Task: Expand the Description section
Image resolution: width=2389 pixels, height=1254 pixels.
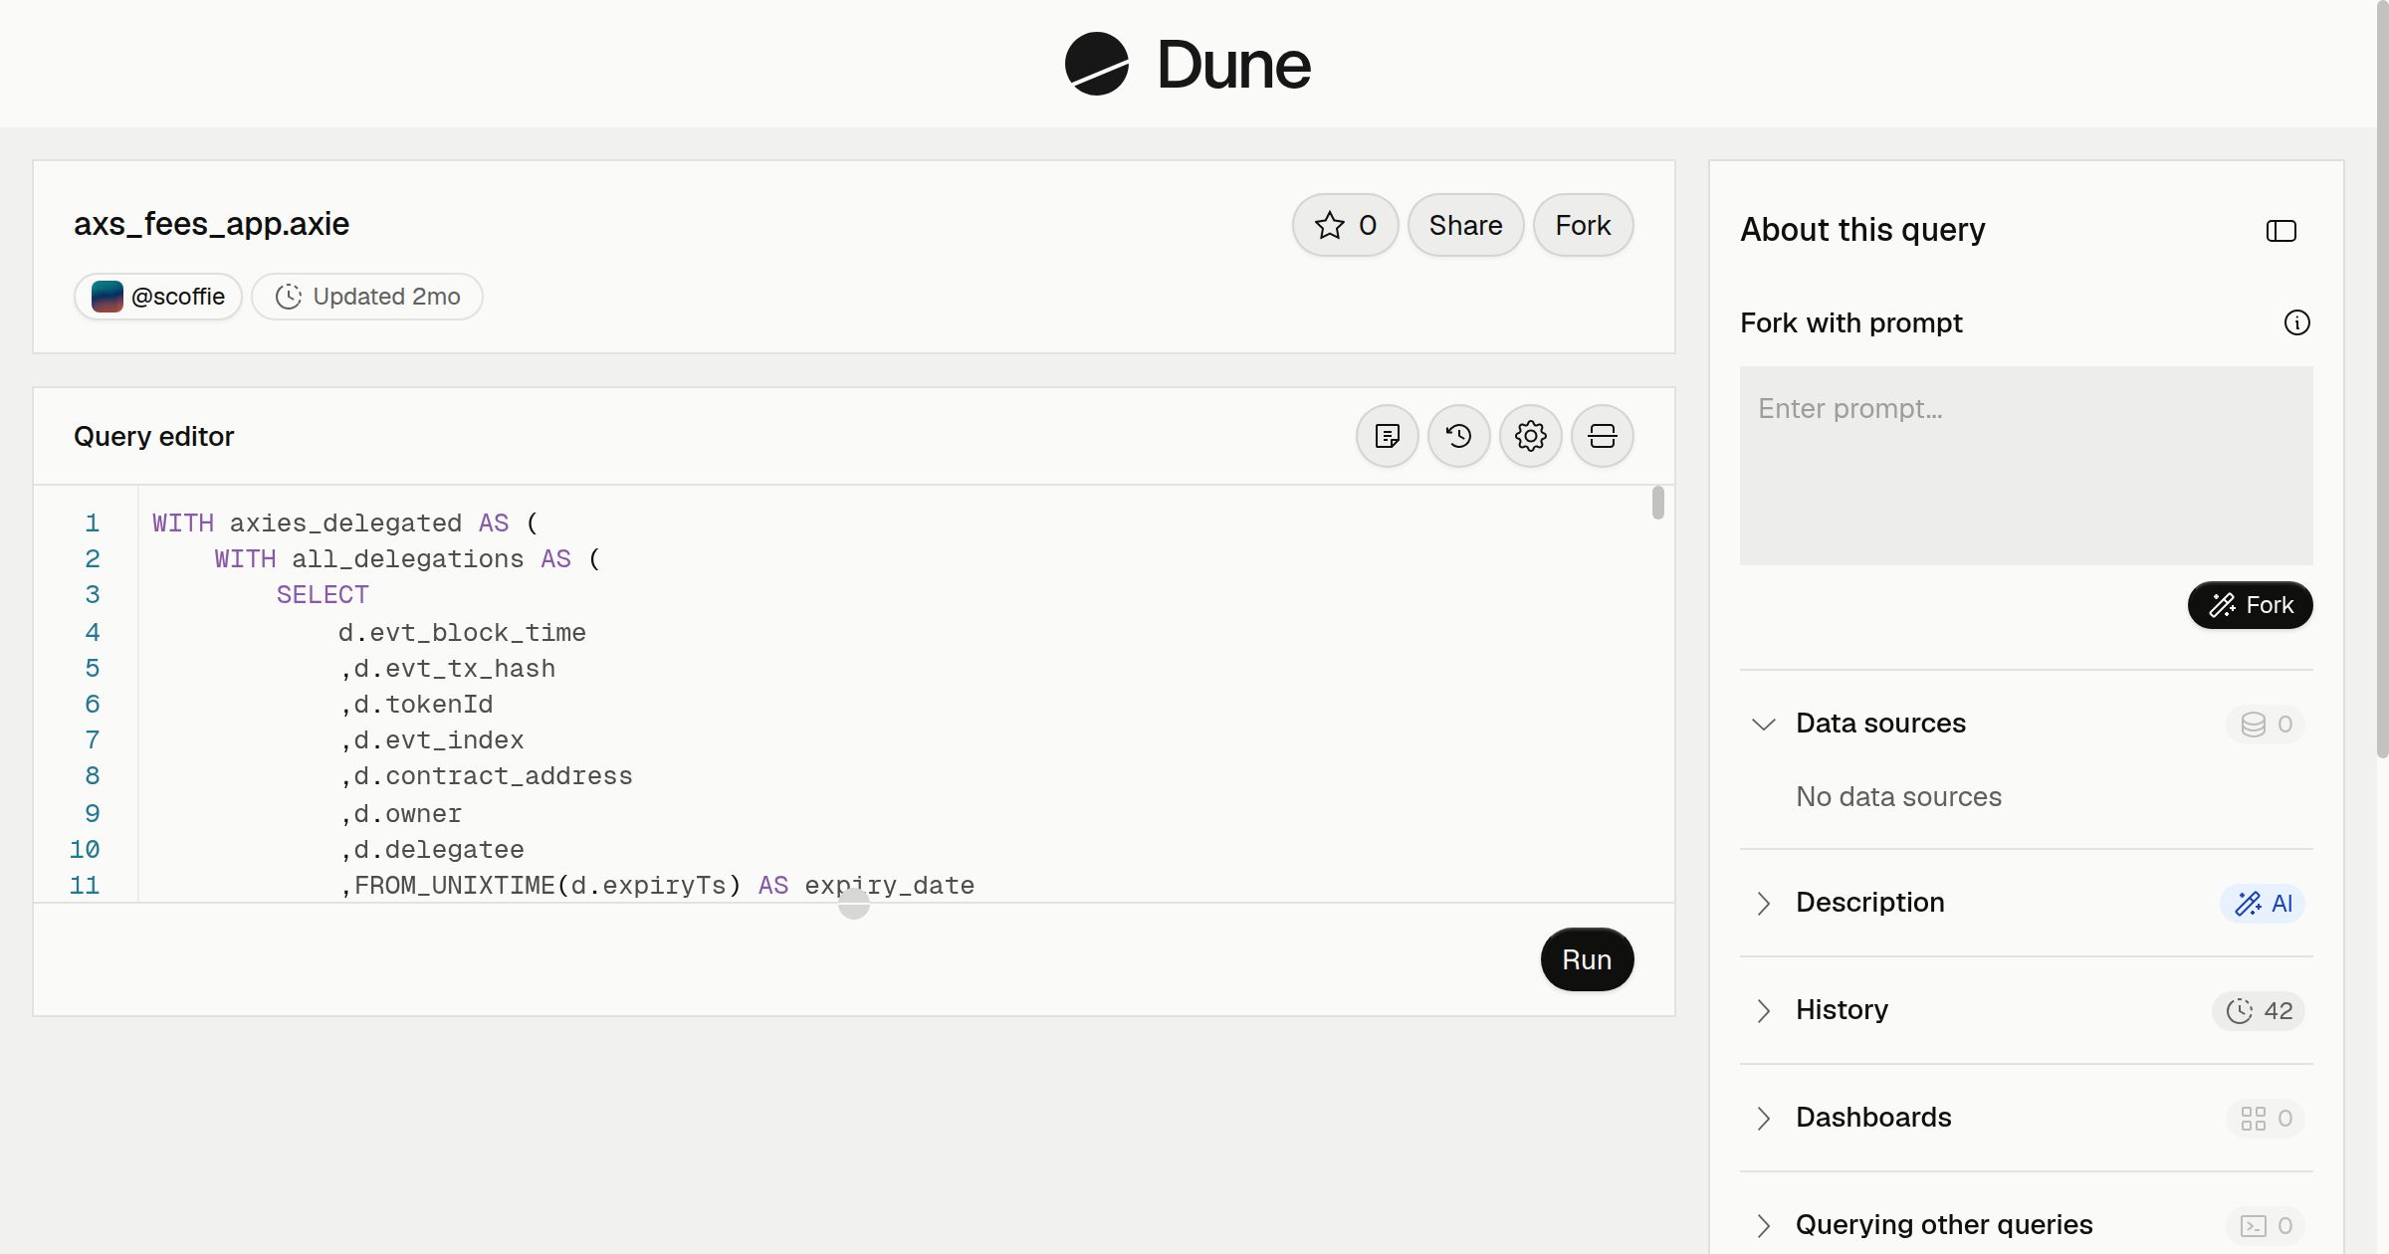Action: point(1763,903)
